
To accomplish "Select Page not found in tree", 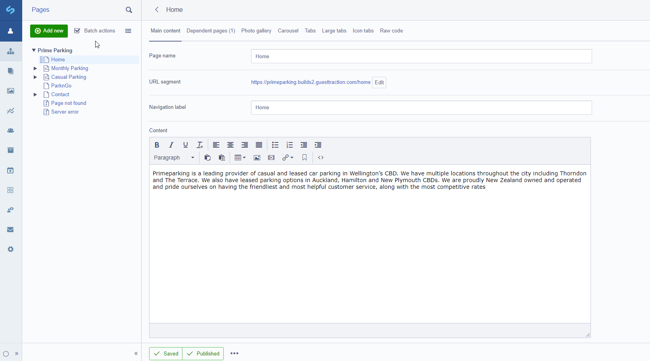I will click(x=69, y=103).
